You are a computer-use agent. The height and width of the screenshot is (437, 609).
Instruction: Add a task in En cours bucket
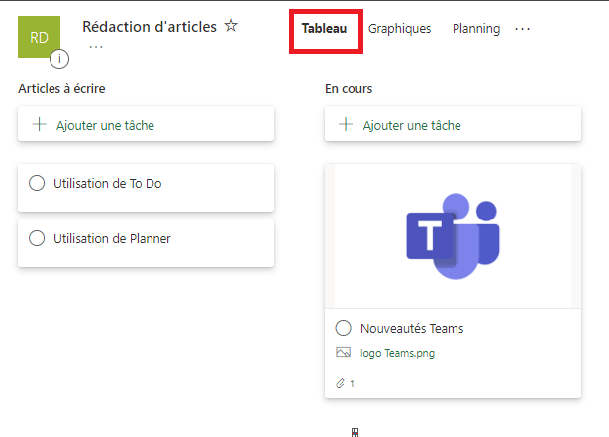point(453,125)
